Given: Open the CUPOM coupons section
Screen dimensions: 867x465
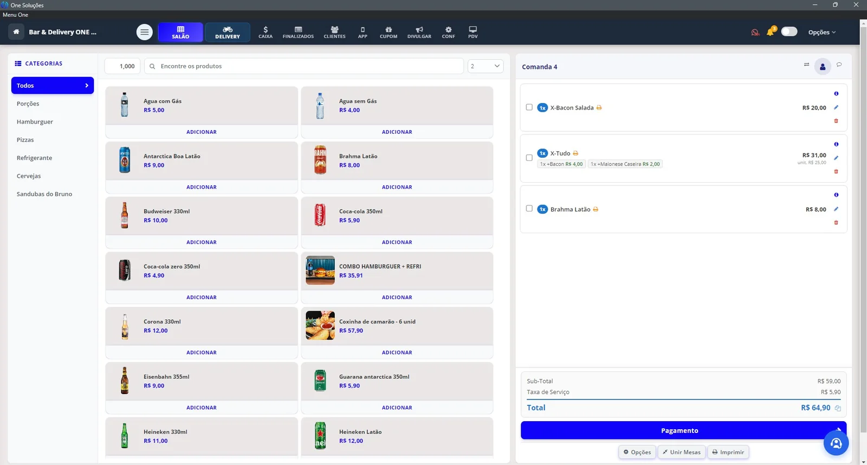Looking at the screenshot, I should click(x=389, y=33).
